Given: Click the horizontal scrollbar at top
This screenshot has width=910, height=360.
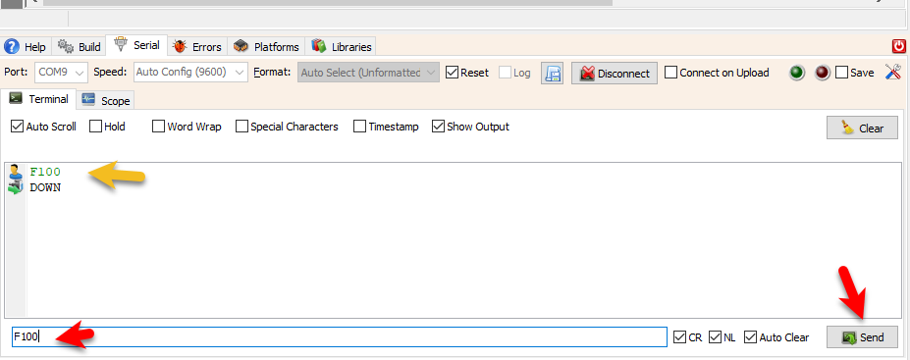Looking at the screenshot, I should click(x=328, y=2).
